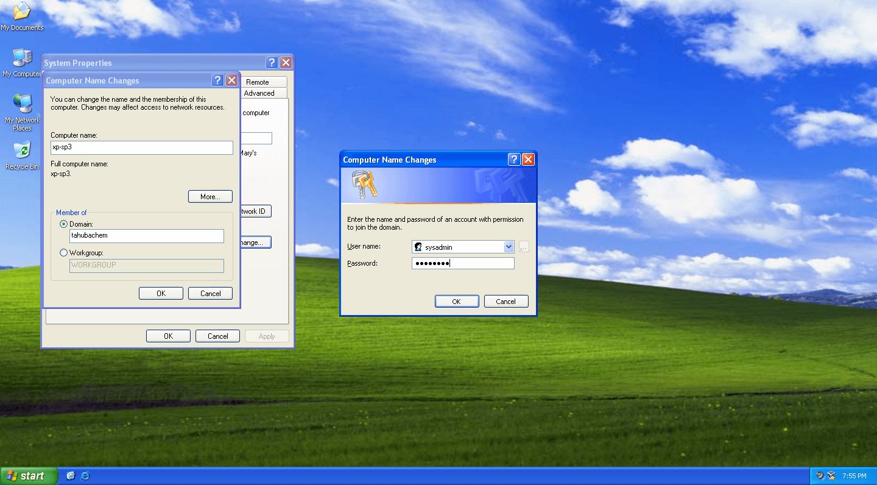The height and width of the screenshot is (485, 877).
Task: Click the help button on the dialog containing the Domain field
Action: (217, 80)
